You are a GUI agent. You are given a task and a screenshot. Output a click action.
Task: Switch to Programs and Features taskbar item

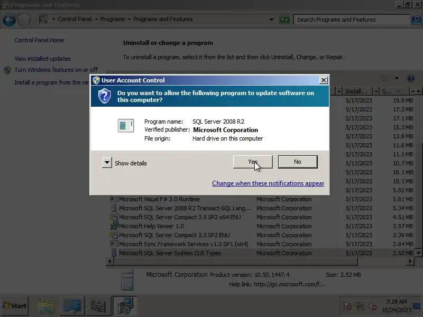tap(125, 306)
